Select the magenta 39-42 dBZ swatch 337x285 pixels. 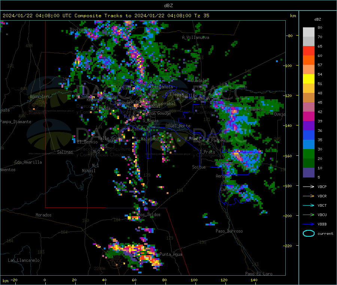[x=309, y=116]
